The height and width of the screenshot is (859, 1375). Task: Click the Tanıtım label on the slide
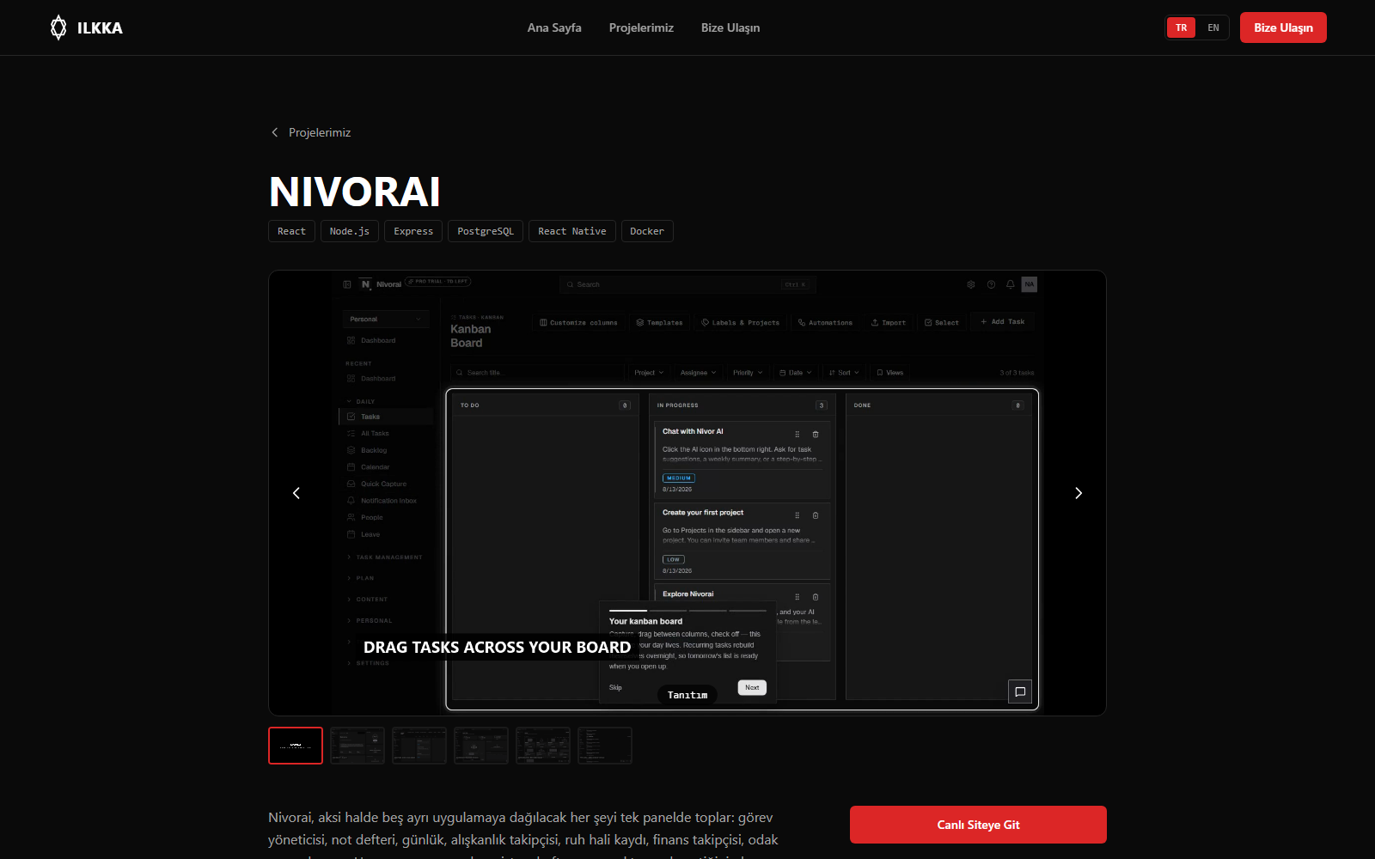coord(687,695)
